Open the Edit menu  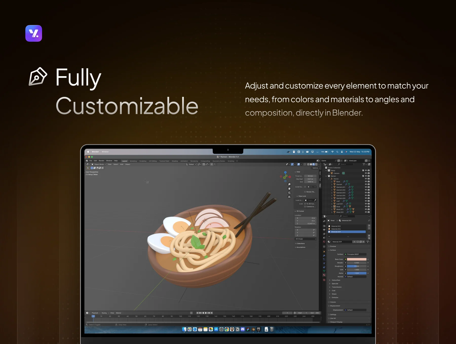(95, 161)
